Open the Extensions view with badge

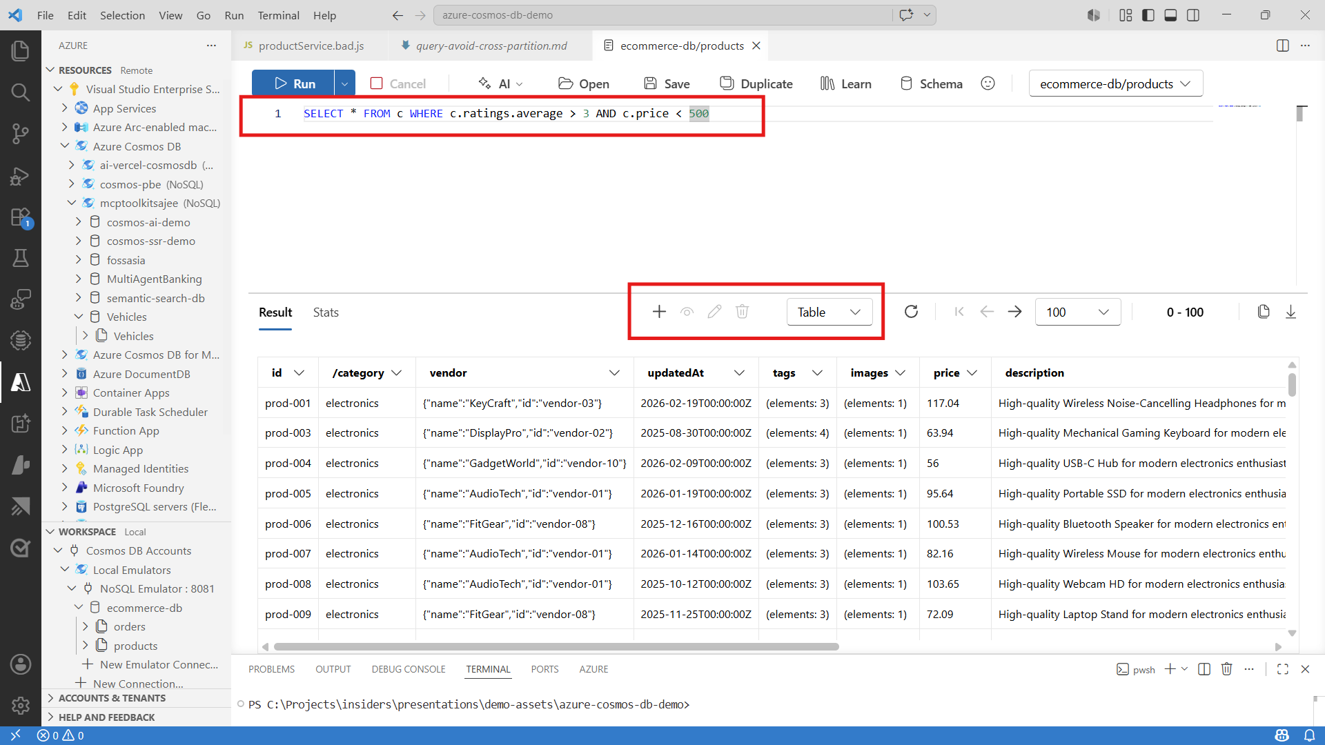pos(21,218)
